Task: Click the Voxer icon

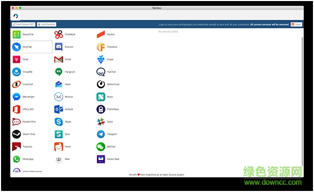Action: point(59,147)
